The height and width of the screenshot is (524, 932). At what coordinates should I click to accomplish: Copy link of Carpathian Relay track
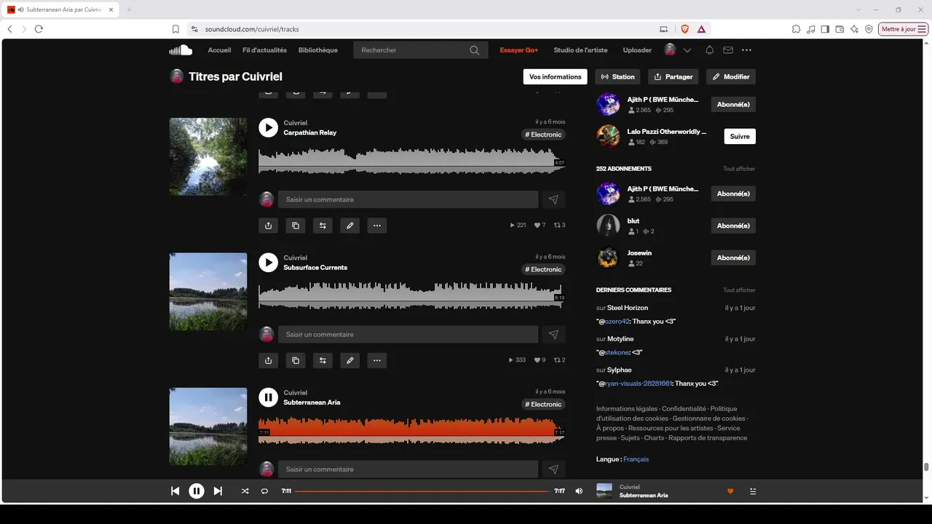click(295, 226)
